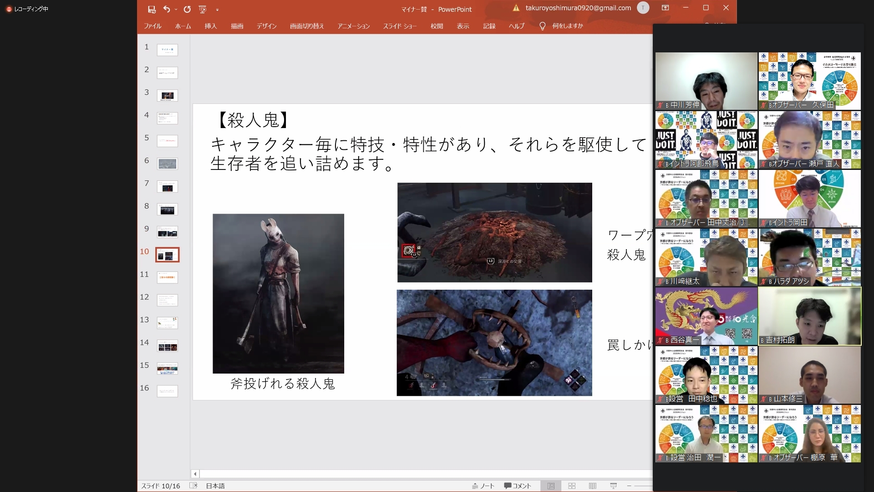The height and width of the screenshot is (492, 874).
Task: Switch to the 挿入 ribbon tab
Action: tap(211, 26)
